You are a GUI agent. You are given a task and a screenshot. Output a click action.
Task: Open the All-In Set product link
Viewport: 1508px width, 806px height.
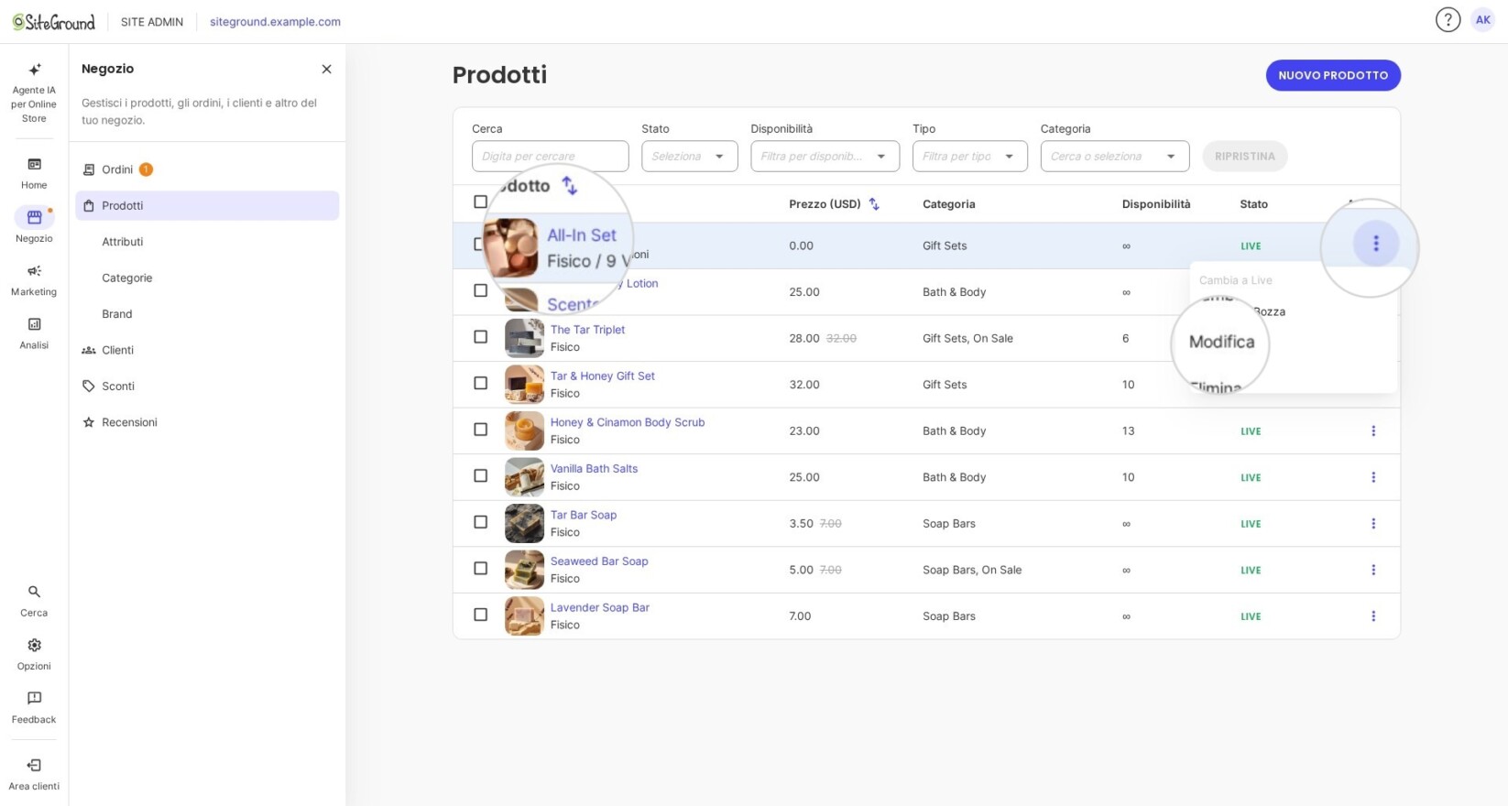pyautogui.click(x=582, y=235)
